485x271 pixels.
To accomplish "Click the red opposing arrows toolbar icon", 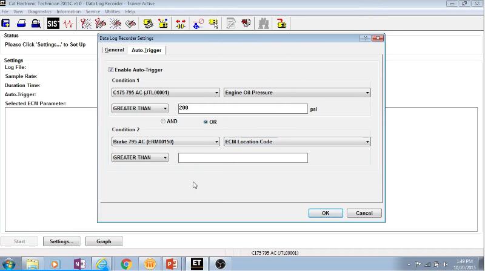I will point(181,24).
